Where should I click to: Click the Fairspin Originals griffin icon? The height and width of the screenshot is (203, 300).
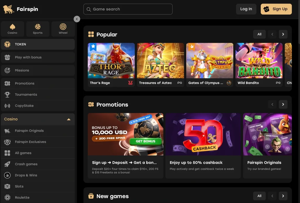(x=7, y=131)
